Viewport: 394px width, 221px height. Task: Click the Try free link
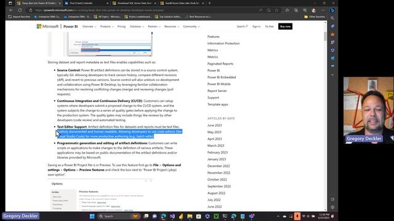(269, 26)
